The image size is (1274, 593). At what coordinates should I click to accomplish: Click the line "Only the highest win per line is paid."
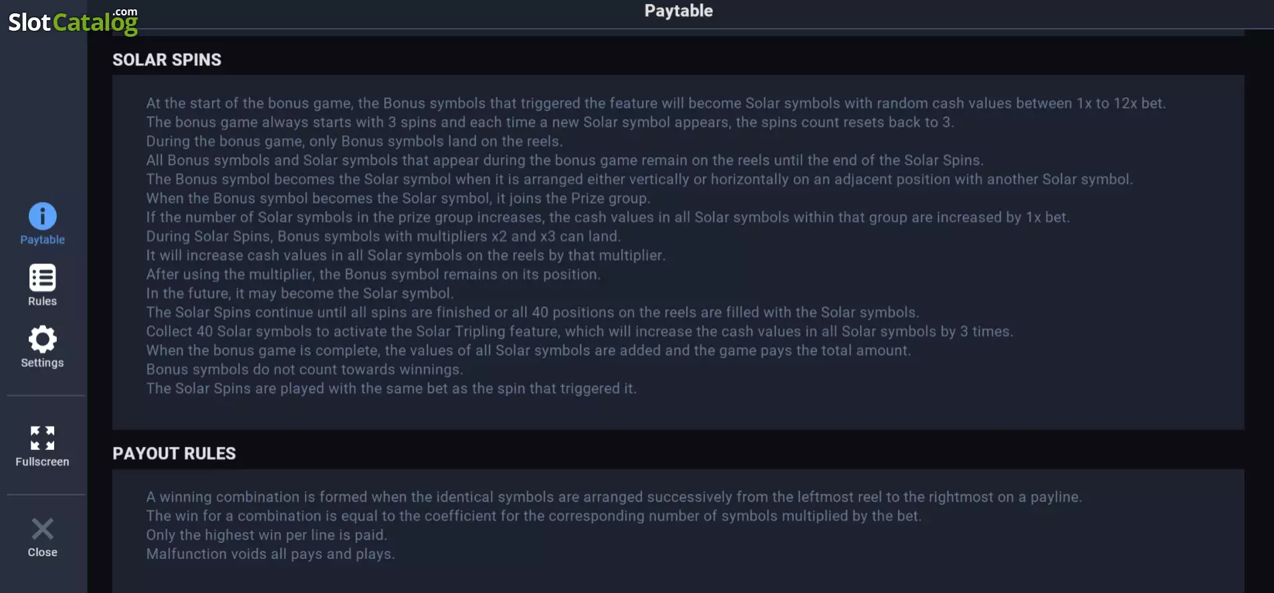tap(266, 536)
